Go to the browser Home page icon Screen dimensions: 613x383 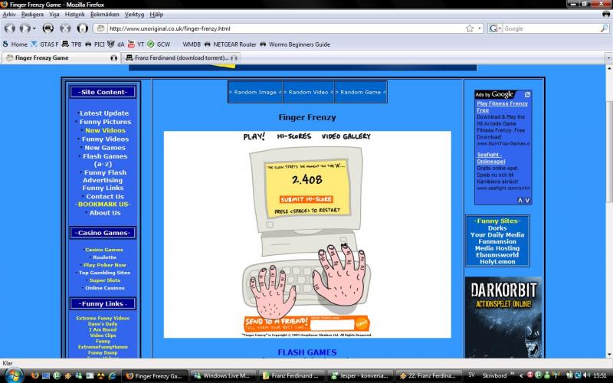click(83, 28)
